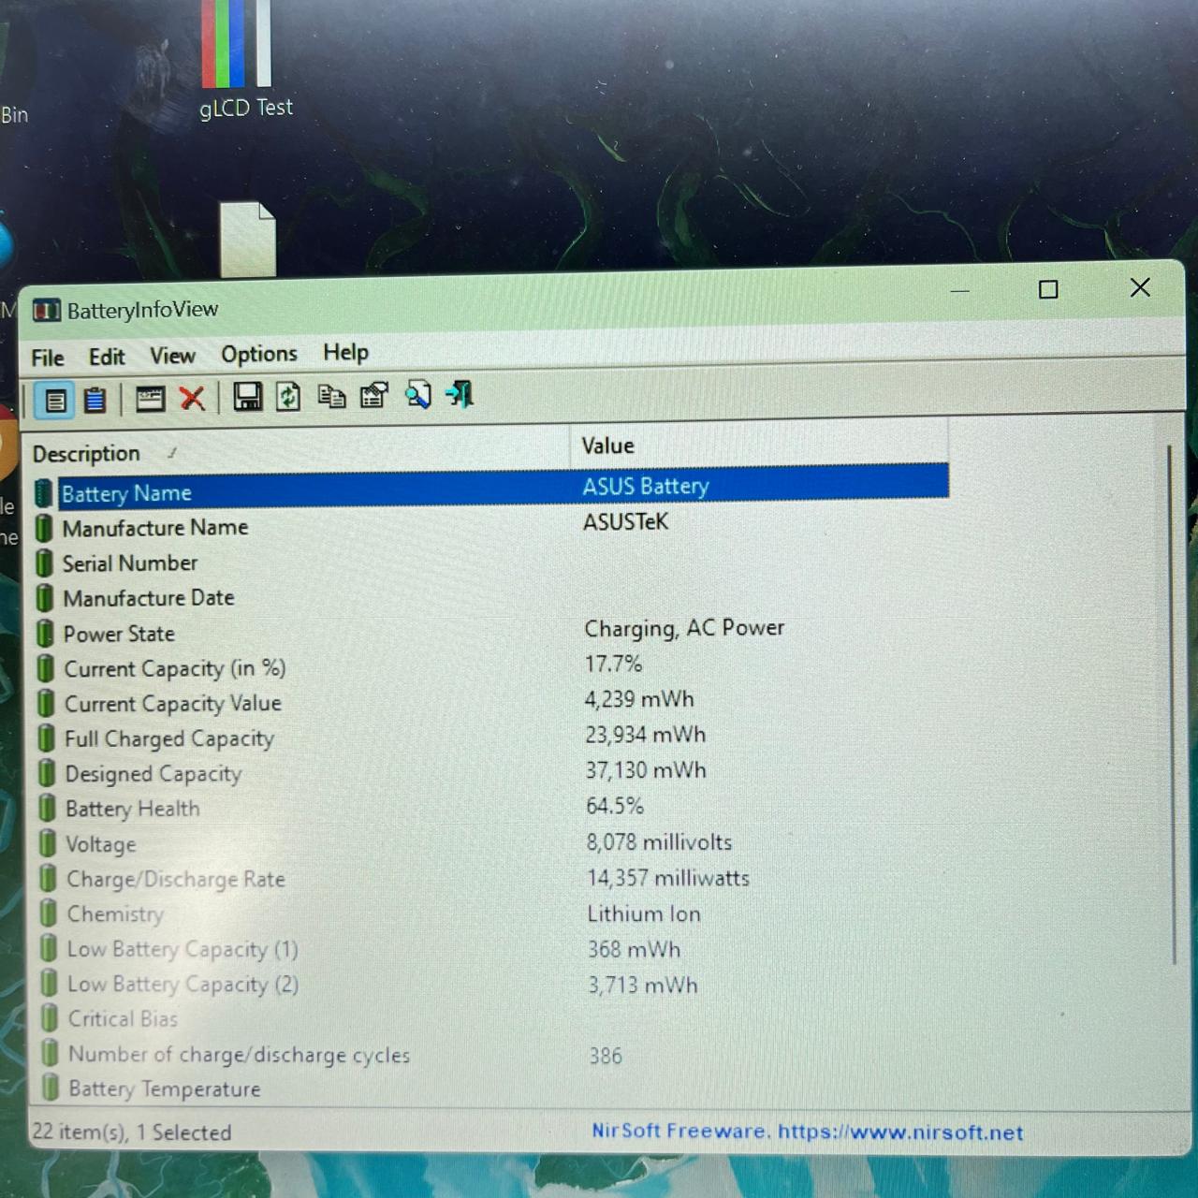Screen dimensions: 1198x1198
Task: Select the "Manufacture Name" row
Action: click(x=492, y=525)
